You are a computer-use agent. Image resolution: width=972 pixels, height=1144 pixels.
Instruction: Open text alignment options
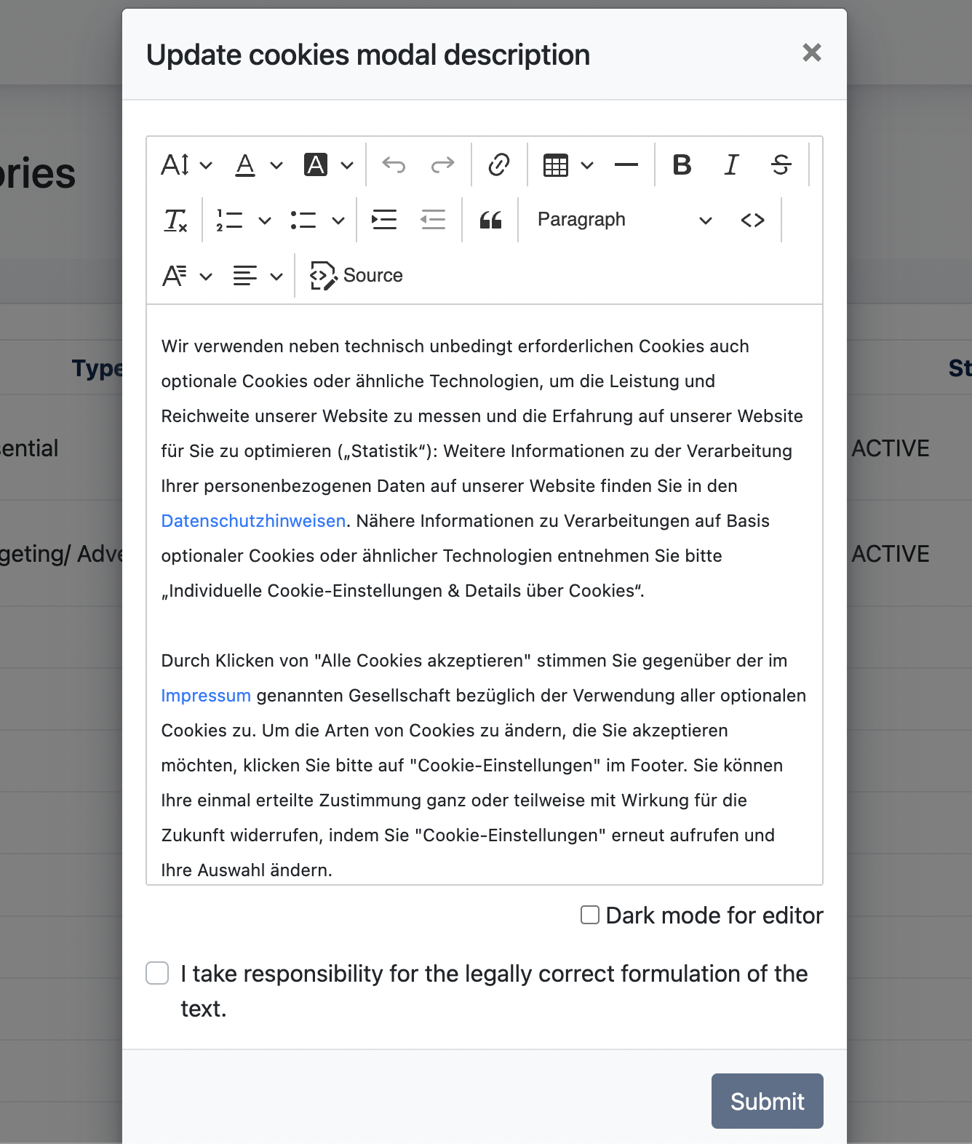click(x=245, y=276)
